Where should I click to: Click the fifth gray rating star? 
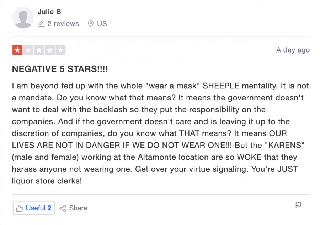click(60, 50)
